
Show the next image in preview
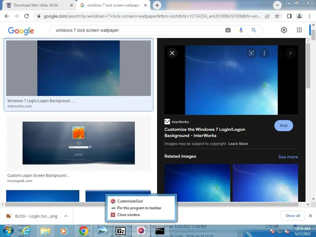click(290, 53)
